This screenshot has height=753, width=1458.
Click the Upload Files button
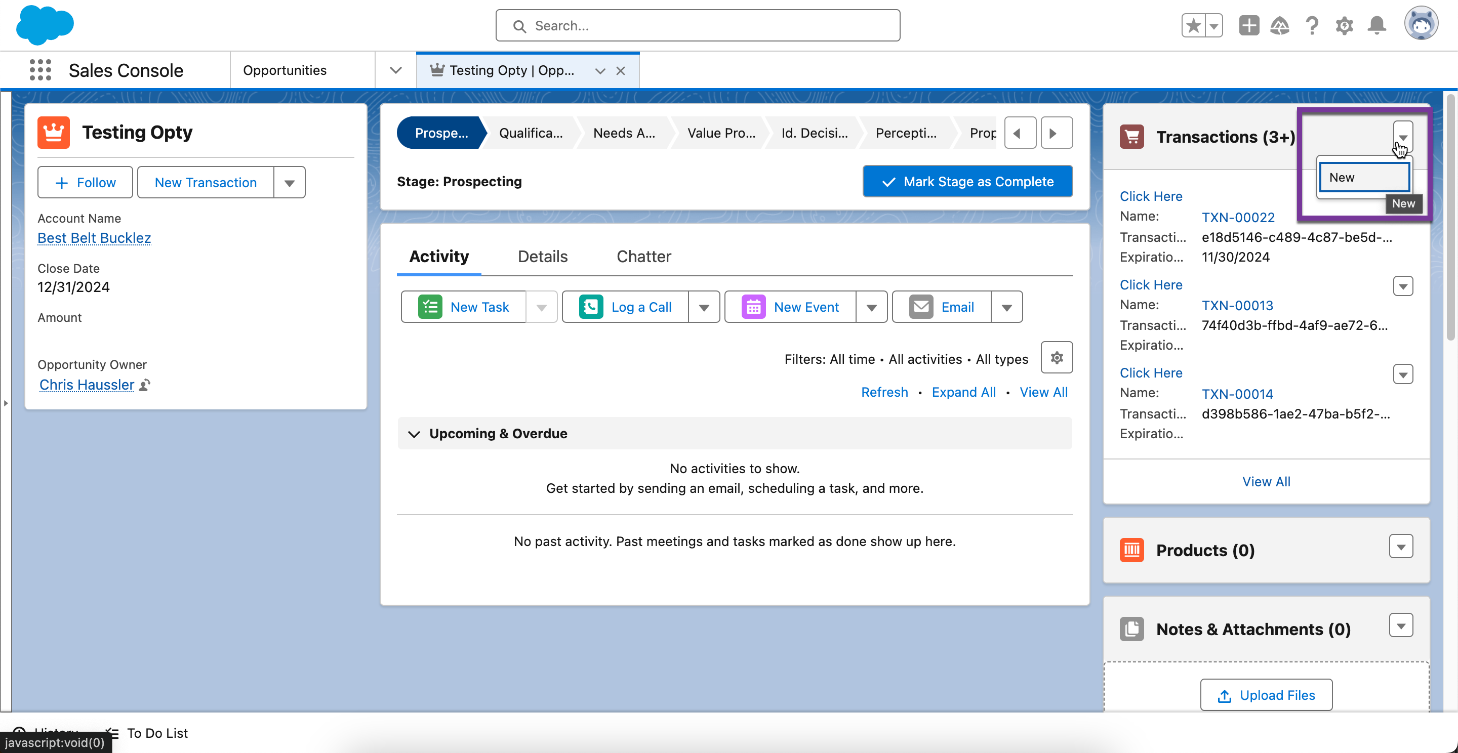coord(1266,695)
